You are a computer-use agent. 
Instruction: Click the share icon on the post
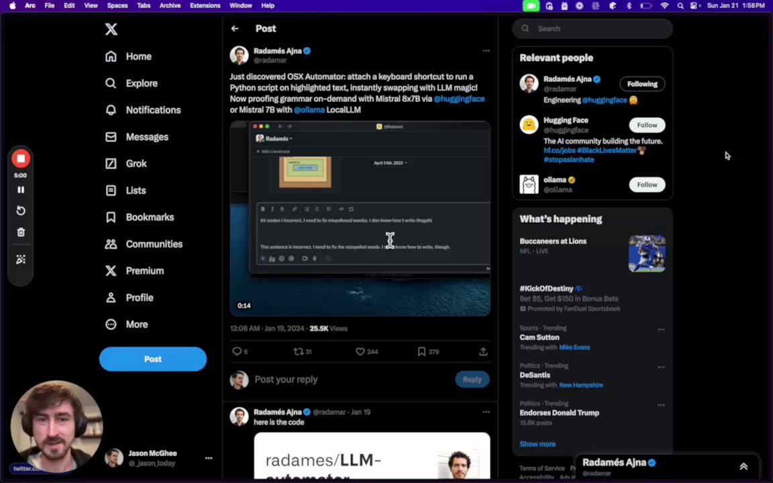483,352
